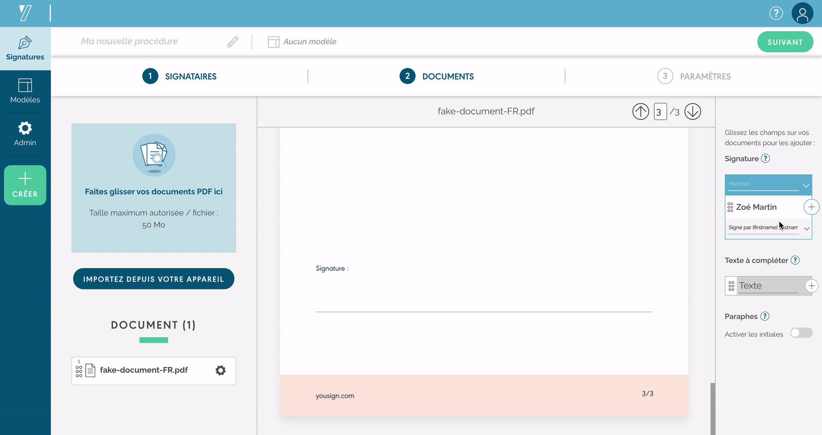
Task: Click Importez depuis votre appareil button
Action: tap(153, 279)
